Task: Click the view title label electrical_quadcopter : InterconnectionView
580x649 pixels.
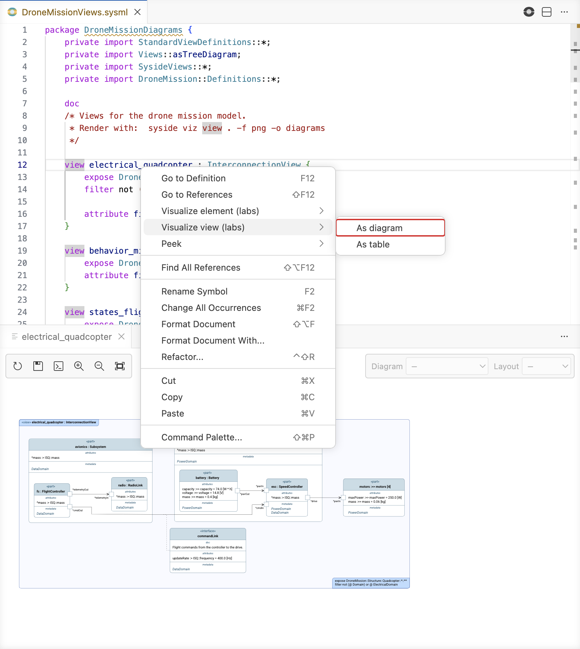Action: pyautogui.click(x=59, y=422)
